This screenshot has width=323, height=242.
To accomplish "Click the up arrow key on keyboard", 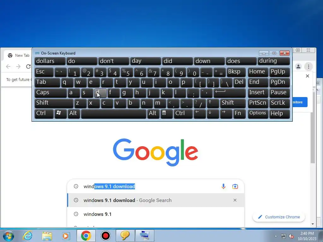I will (213, 103).
